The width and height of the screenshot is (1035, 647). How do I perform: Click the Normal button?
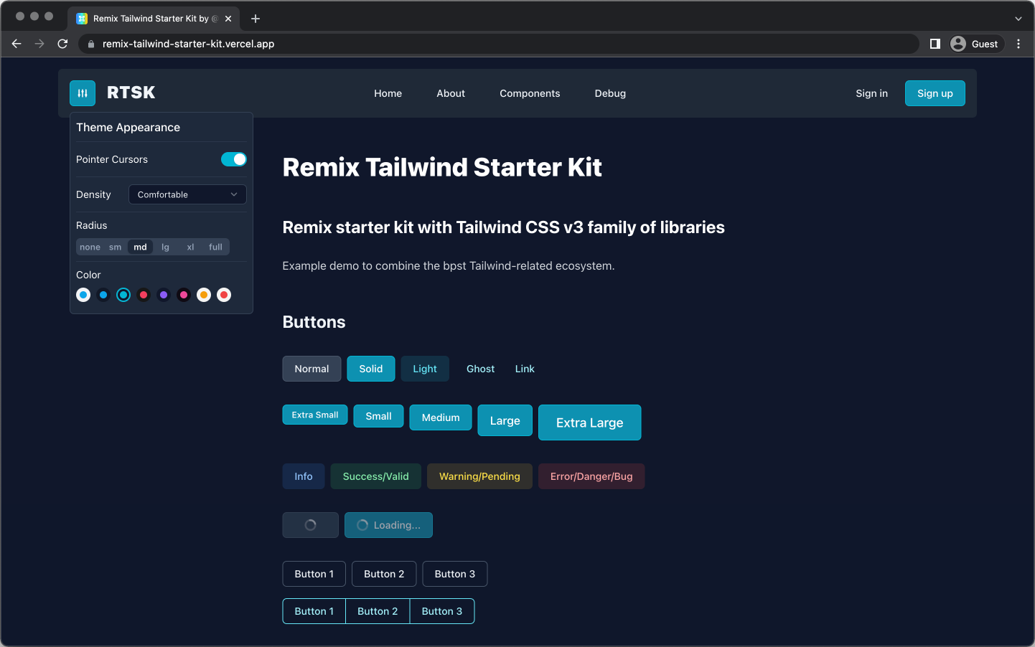point(312,369)
